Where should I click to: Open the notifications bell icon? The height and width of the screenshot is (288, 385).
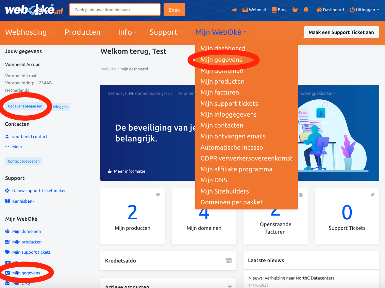pos(306,10)
